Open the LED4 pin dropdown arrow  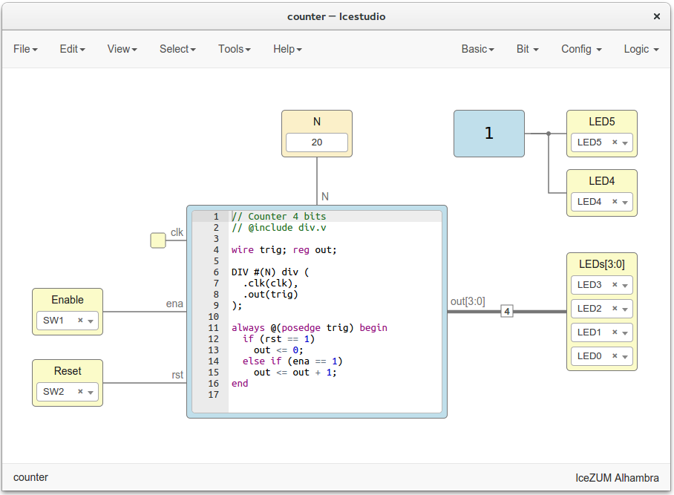[x=625, y=203]
